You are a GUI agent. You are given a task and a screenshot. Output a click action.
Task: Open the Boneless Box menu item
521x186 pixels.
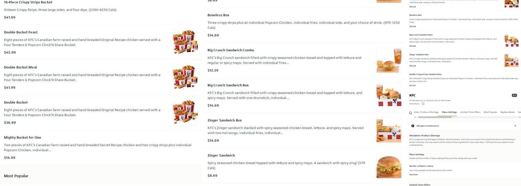(218, 15)
